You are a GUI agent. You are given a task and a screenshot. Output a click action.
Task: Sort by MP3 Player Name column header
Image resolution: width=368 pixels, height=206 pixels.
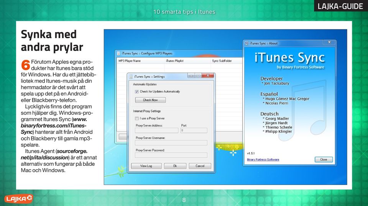pos(141,61)
